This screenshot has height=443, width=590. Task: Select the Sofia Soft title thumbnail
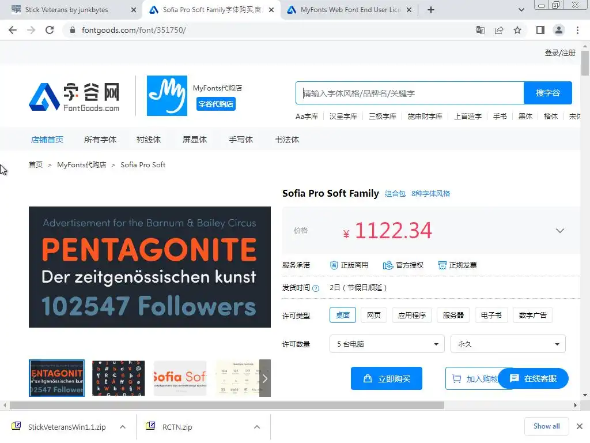180,378
